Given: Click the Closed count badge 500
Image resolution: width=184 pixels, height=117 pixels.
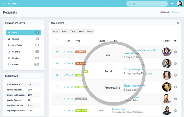Looking at the screenshot, I should click(37, 64).
